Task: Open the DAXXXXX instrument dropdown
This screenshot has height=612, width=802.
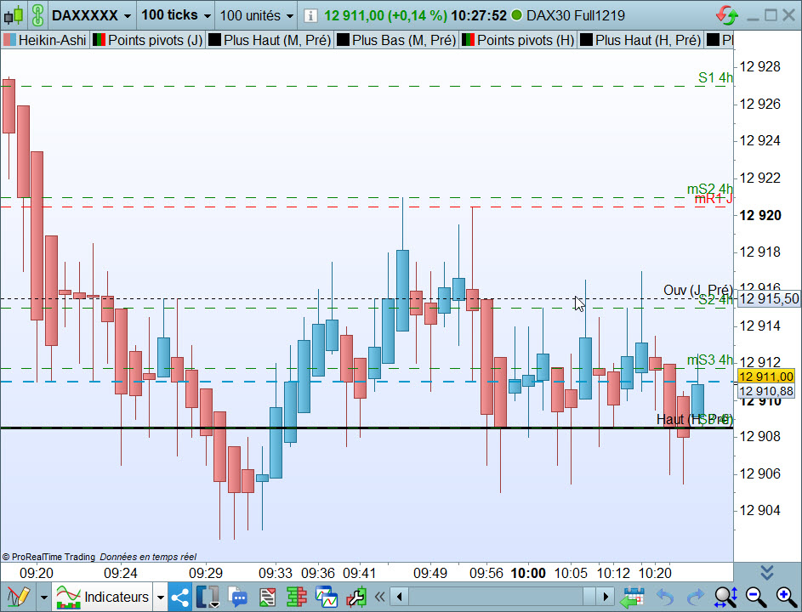Action: [x=91, y=15]
